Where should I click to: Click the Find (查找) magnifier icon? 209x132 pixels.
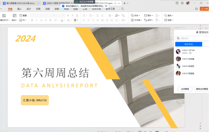tap(166, 16)
